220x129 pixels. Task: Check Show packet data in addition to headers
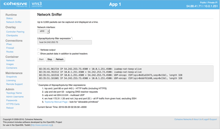point(38,53)
